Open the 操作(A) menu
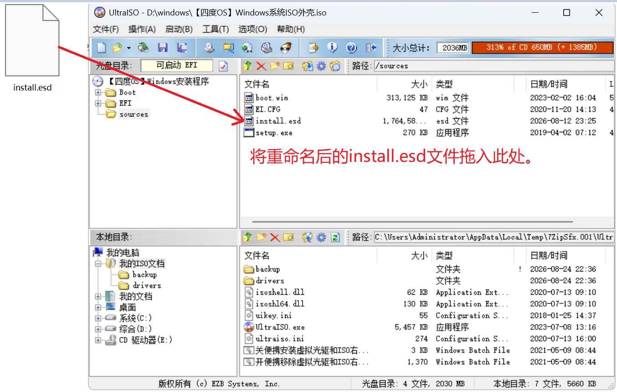The width and height of the screenshot is (617, 392). coord(142,29)
